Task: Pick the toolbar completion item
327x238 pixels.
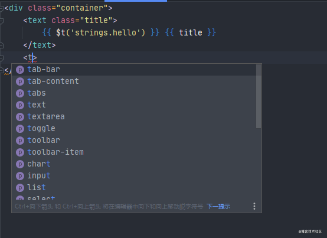Action: tap(133, 141)
